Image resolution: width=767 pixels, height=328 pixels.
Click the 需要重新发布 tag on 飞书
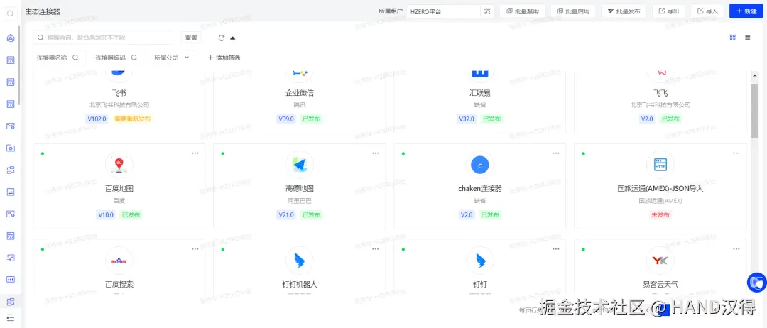click(133, 119)
